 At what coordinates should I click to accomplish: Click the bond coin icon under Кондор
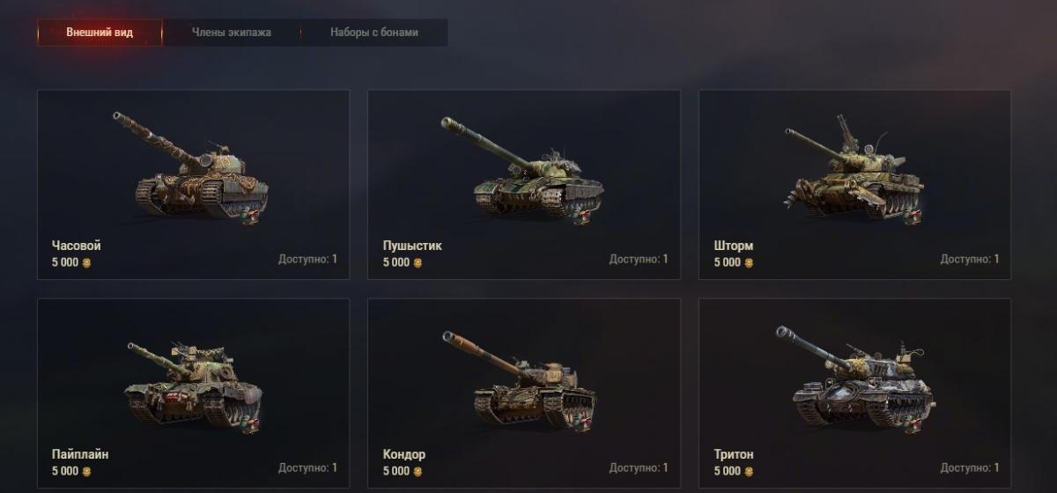tap(418, 471)
